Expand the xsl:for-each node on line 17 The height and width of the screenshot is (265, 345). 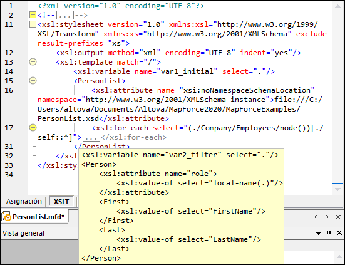coord(33,127)
